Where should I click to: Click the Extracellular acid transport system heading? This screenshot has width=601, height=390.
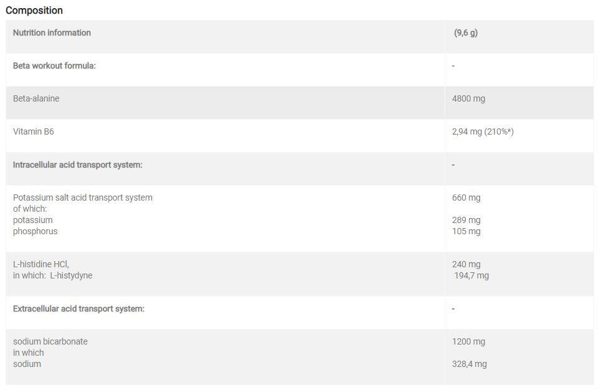point(78,309)
